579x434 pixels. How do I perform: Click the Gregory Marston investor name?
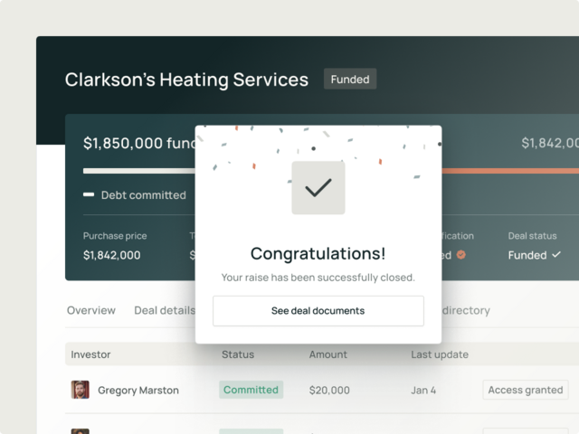(138, 390)
